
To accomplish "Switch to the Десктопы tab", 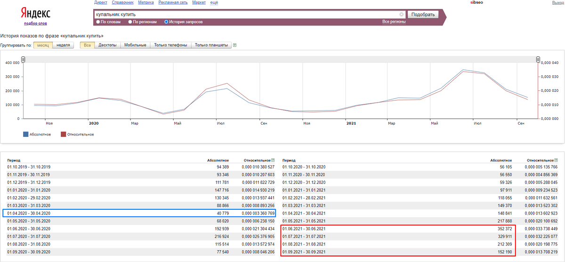I will [107, 45].
